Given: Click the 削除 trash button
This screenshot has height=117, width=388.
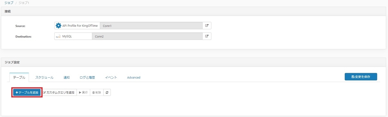Looking at the screenshot, I should point(96,93).
